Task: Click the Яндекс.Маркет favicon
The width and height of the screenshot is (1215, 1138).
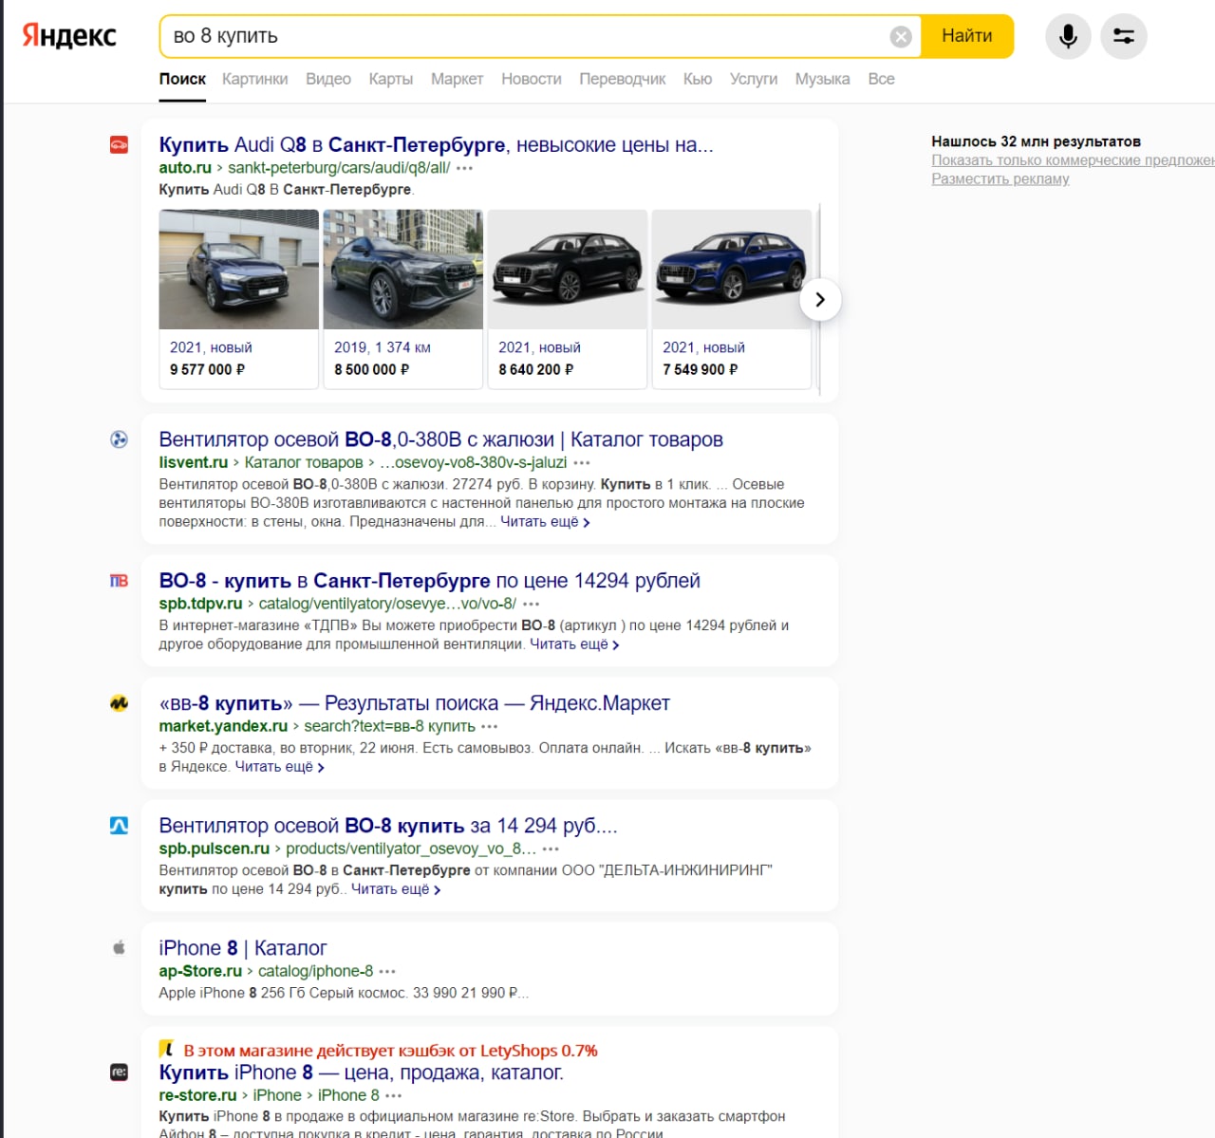Action: (119, 703)
